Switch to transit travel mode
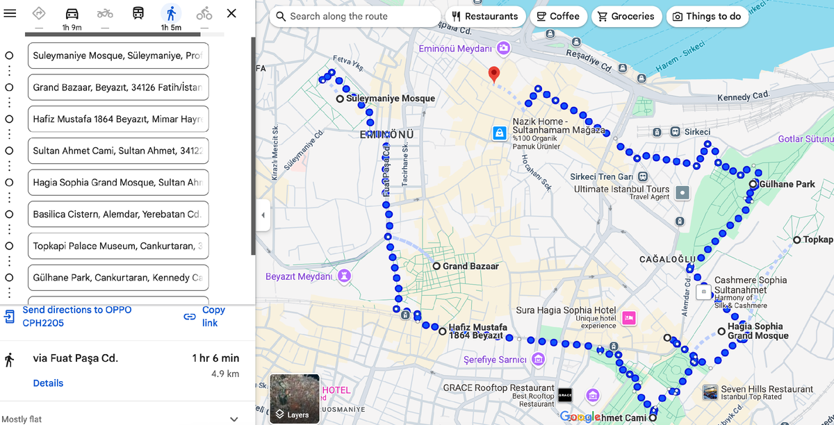 click(x=138, y=13)
